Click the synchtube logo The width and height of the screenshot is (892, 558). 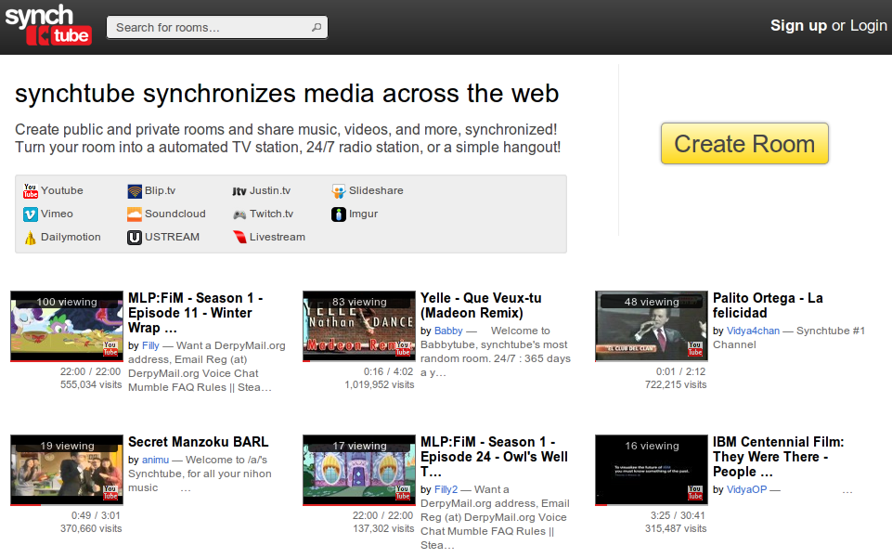point(48,25)
